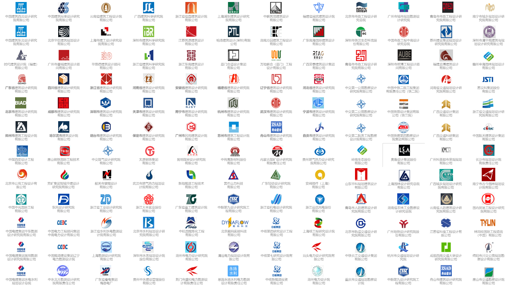Click the BMEDI logo
The image size is (510, 287).
point(361,8)
